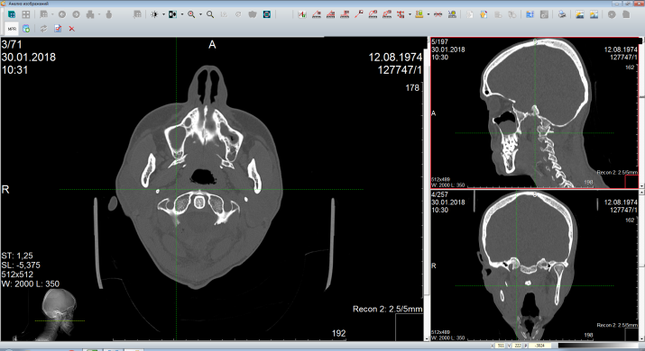The image size is (645, 351).
Task: Select the arrow pointer annotation tool
Action: (x=359, y=14)
